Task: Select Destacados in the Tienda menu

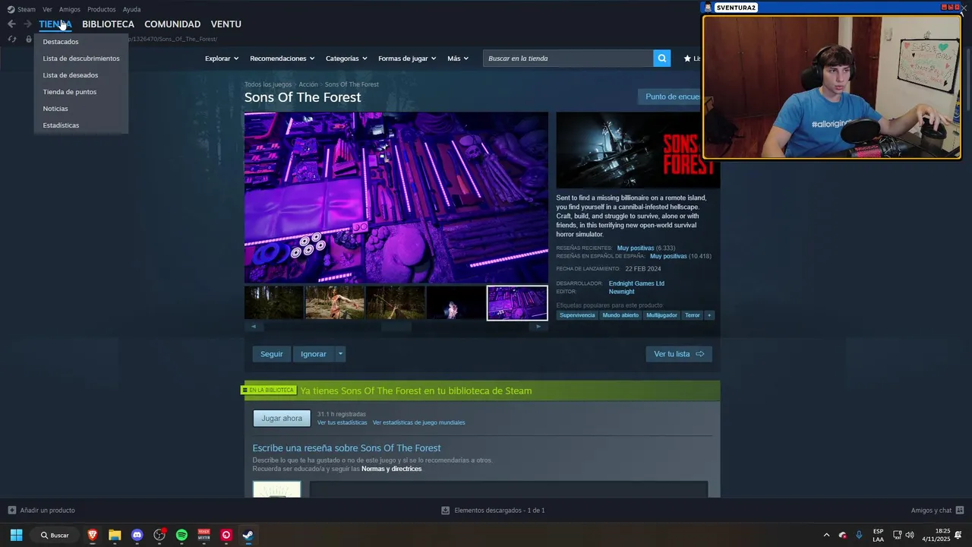Action: tap(81, 42)
